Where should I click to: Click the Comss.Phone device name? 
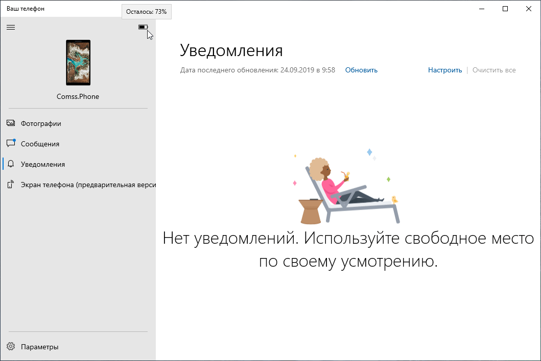point(78,96)
